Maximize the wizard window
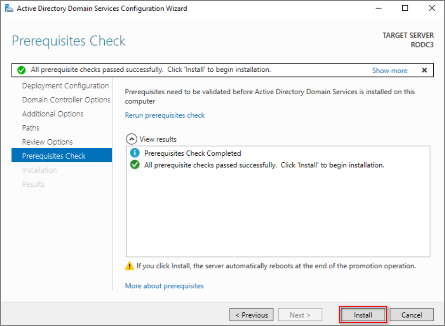Image resolution: width=445 pixels, height=326 pixels. point(405,8)
